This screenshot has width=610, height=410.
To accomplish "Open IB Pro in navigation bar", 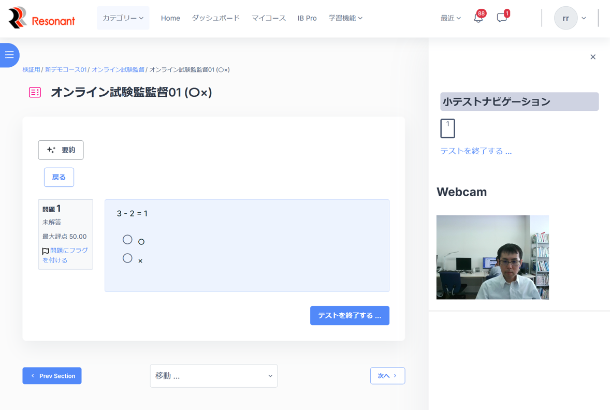I will click(x=307, y=18).
